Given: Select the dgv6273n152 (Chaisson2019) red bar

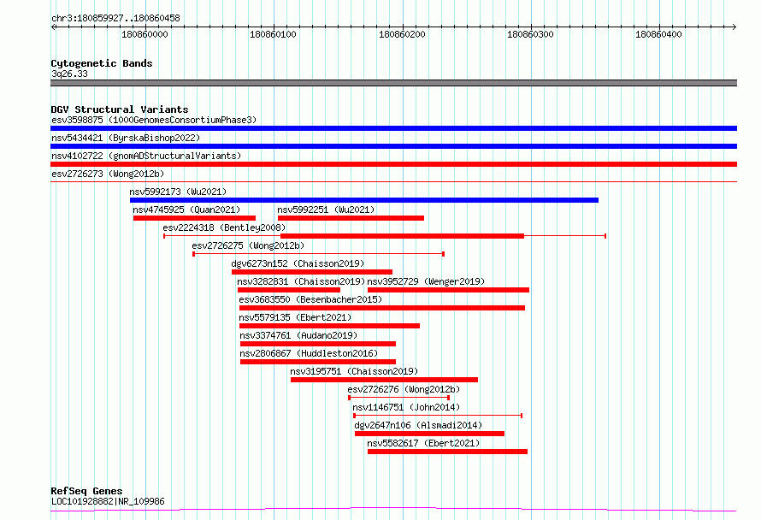Looking at the screenshot, I should [312, 272].
